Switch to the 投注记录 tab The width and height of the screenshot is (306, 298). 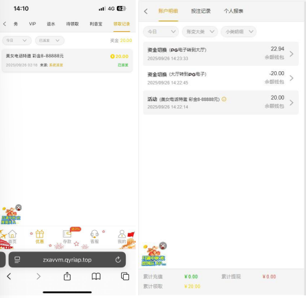pos(201,11)
